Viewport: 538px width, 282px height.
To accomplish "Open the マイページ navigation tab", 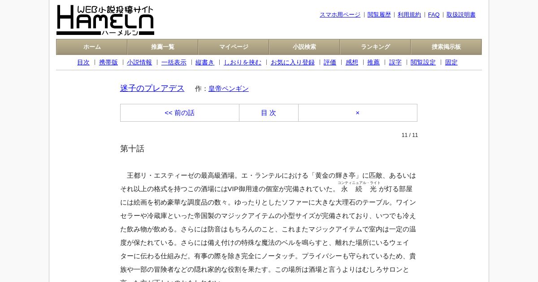I will coord(234,47).
